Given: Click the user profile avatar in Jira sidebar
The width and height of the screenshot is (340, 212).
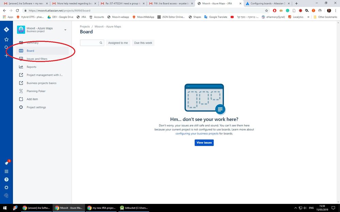Looking at the screenshot, I should pos(6,196).
